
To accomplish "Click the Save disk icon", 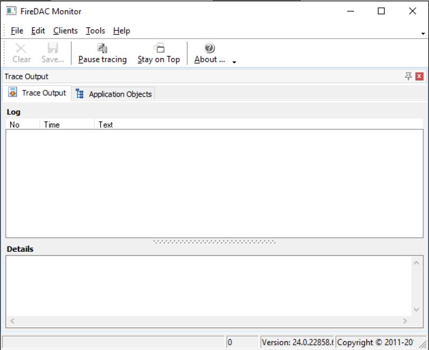I will pyautogui.click(x=52, y=48).
